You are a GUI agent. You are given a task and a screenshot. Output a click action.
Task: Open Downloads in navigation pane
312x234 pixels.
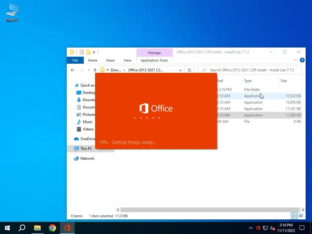(x=86, y=100)
